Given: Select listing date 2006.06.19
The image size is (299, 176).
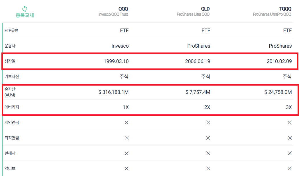Looking at the screenshot, I should (x=198, y=61).
